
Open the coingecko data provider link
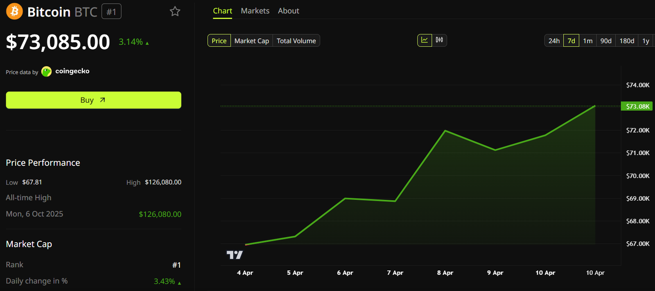(72, 71)
